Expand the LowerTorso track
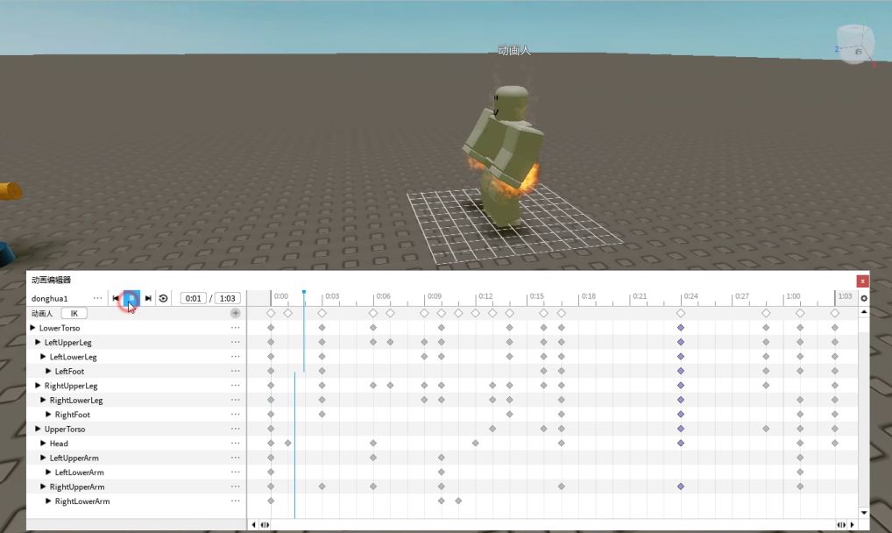Screen dimensions: 892x533 pos(32,328)
